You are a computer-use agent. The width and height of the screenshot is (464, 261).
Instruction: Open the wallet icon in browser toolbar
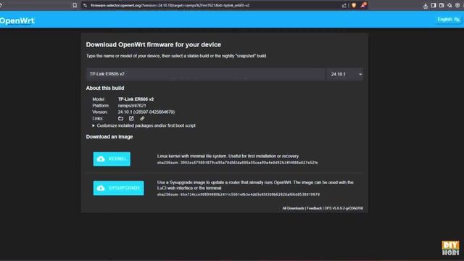point(442,5)
